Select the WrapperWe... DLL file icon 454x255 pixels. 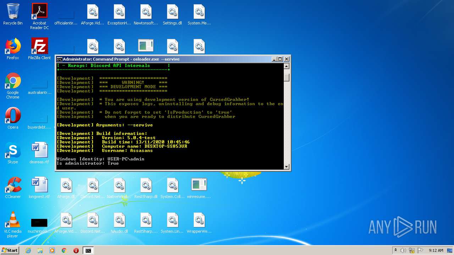(x=199, y=223)
